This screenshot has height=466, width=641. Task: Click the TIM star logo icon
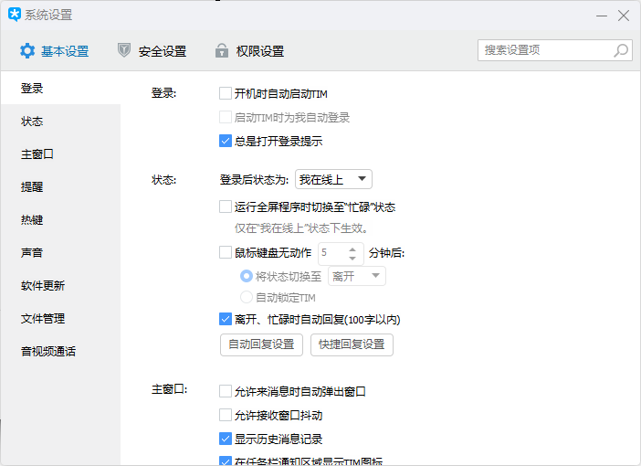[x=14, y=15]
